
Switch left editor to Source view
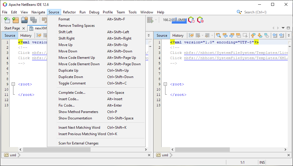(10, 35)
